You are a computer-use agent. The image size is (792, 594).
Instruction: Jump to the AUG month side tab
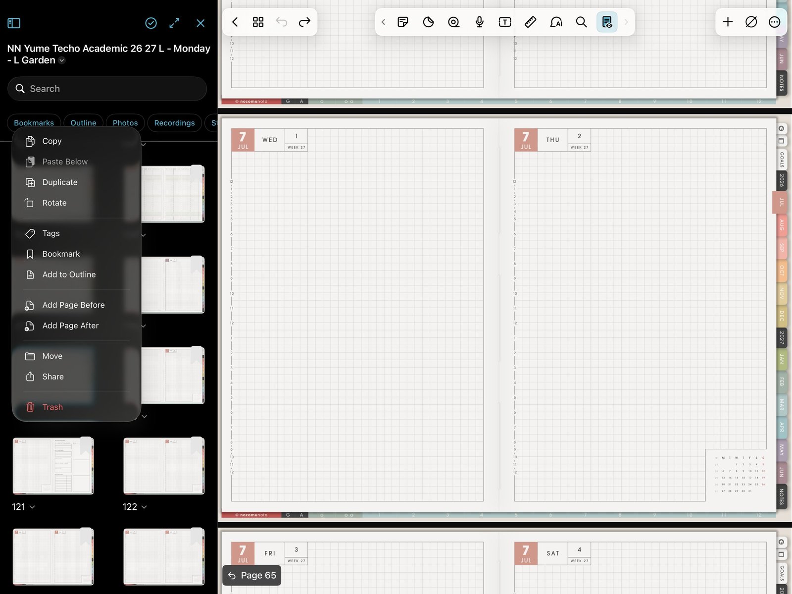782,224
